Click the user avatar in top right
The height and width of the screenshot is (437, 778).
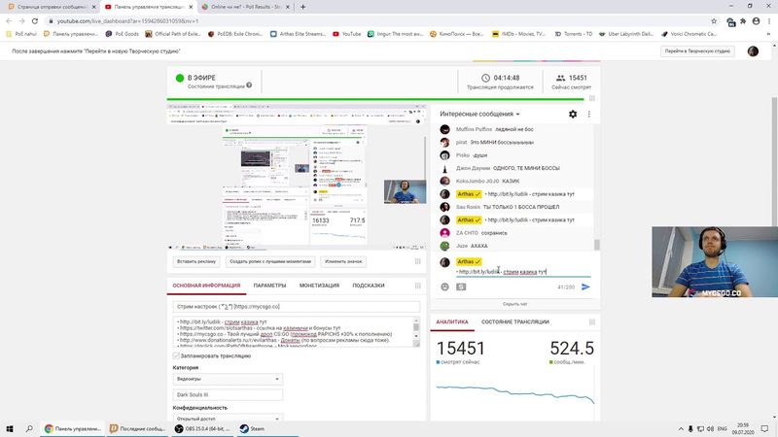(x=753, y=50)
